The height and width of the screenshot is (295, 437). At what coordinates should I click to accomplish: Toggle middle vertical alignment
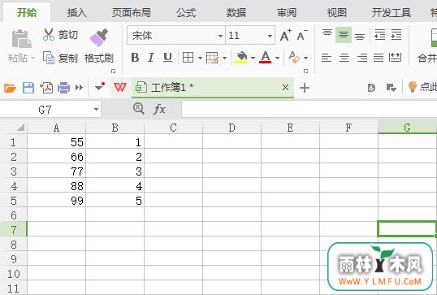coord(344,35)
